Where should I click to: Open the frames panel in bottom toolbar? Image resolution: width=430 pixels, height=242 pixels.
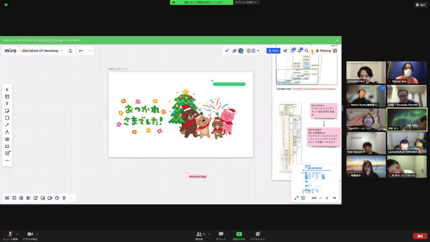tap(7, 198)
